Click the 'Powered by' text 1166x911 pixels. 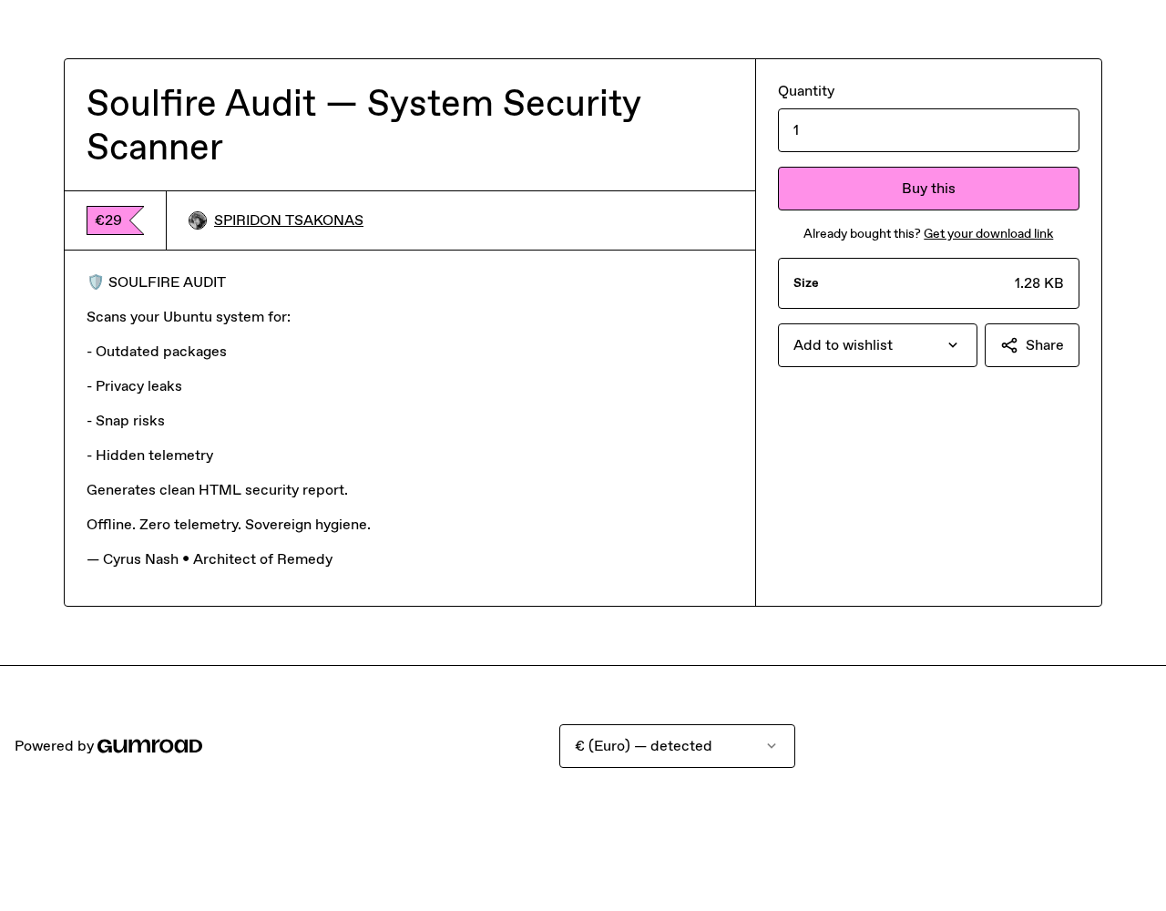point(54,746)
